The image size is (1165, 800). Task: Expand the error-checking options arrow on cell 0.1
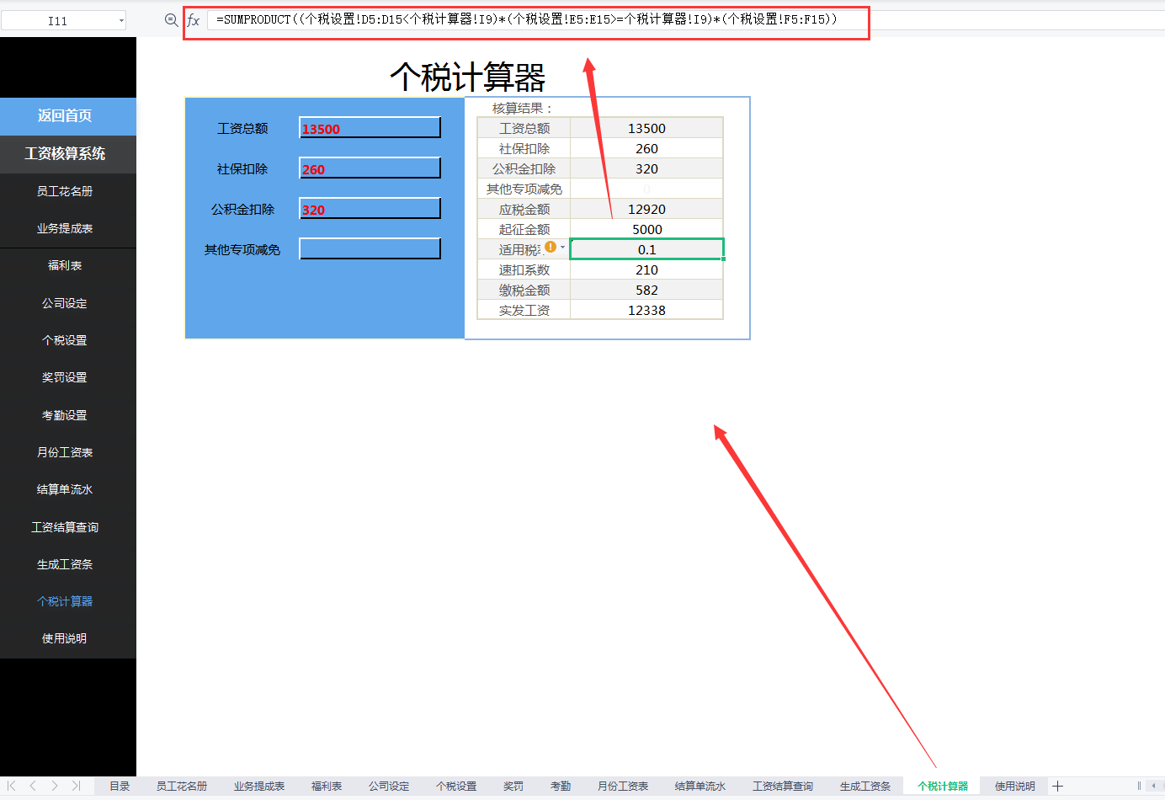563,248
